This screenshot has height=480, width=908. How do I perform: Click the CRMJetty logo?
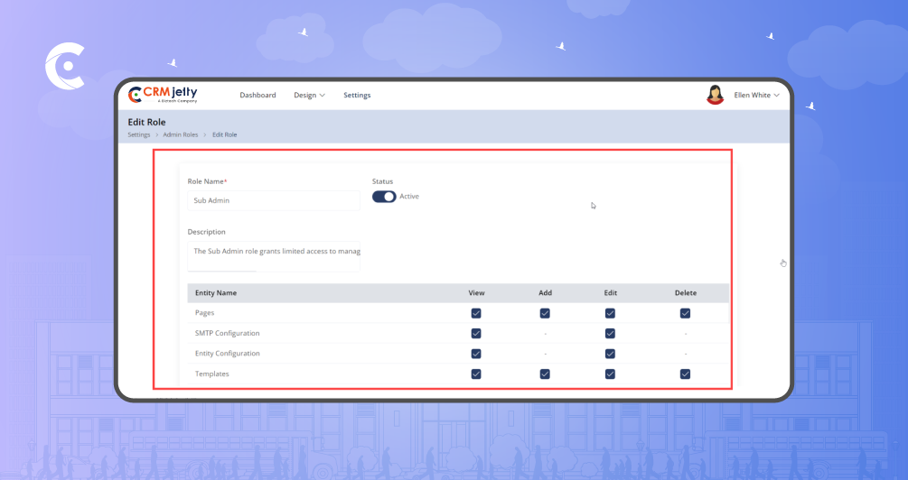click(x=163, y=95)
